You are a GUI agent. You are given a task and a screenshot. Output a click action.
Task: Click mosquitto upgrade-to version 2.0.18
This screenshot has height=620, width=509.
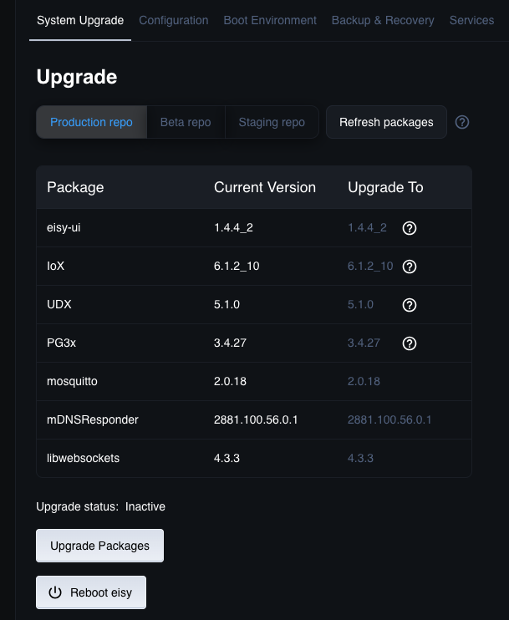click(364, 381)
